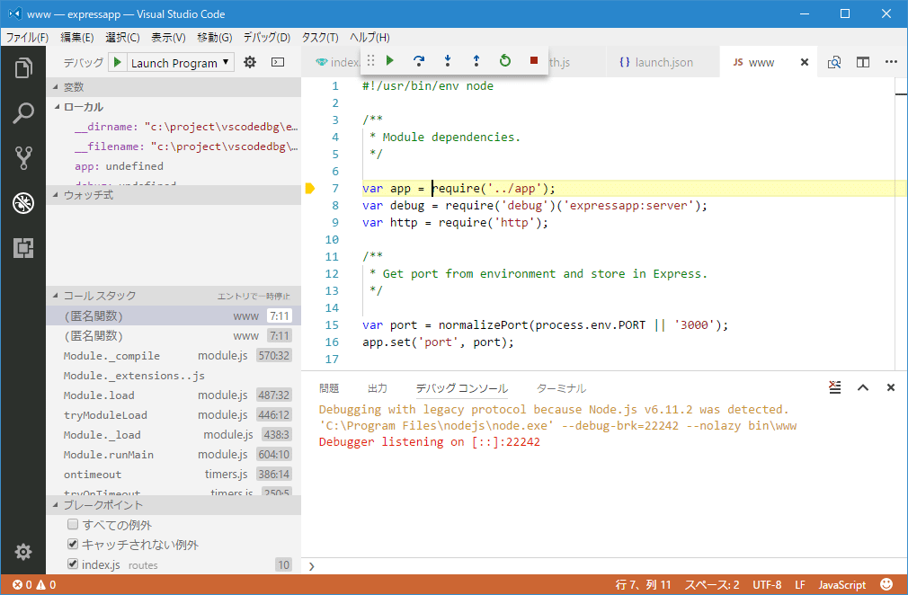The height and width of the screenshot is (595, 908).
Task: Uncheck the キャッチされない例外 checkbox
Action: click(x=71, y=544)
